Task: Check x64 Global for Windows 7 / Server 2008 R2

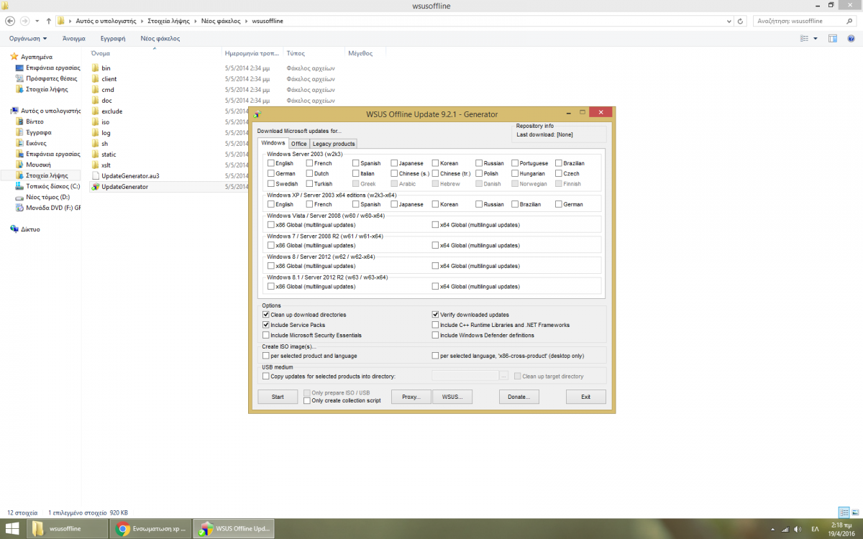Action: (435, 245)
